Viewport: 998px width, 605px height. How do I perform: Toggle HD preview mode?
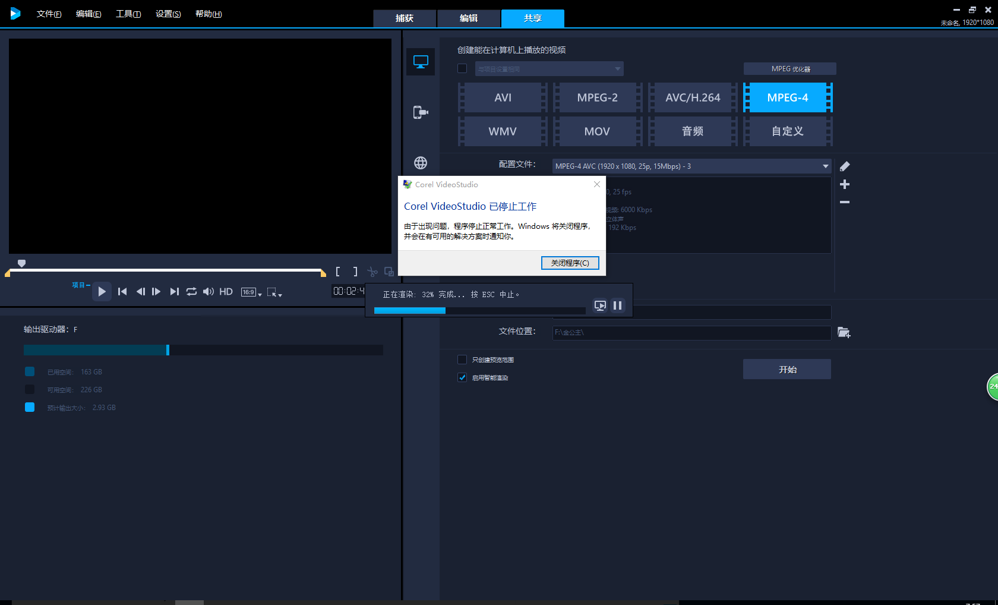(226, 291)
